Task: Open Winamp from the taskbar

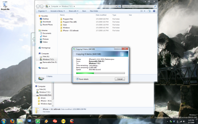Action: [x=46, y=121]
